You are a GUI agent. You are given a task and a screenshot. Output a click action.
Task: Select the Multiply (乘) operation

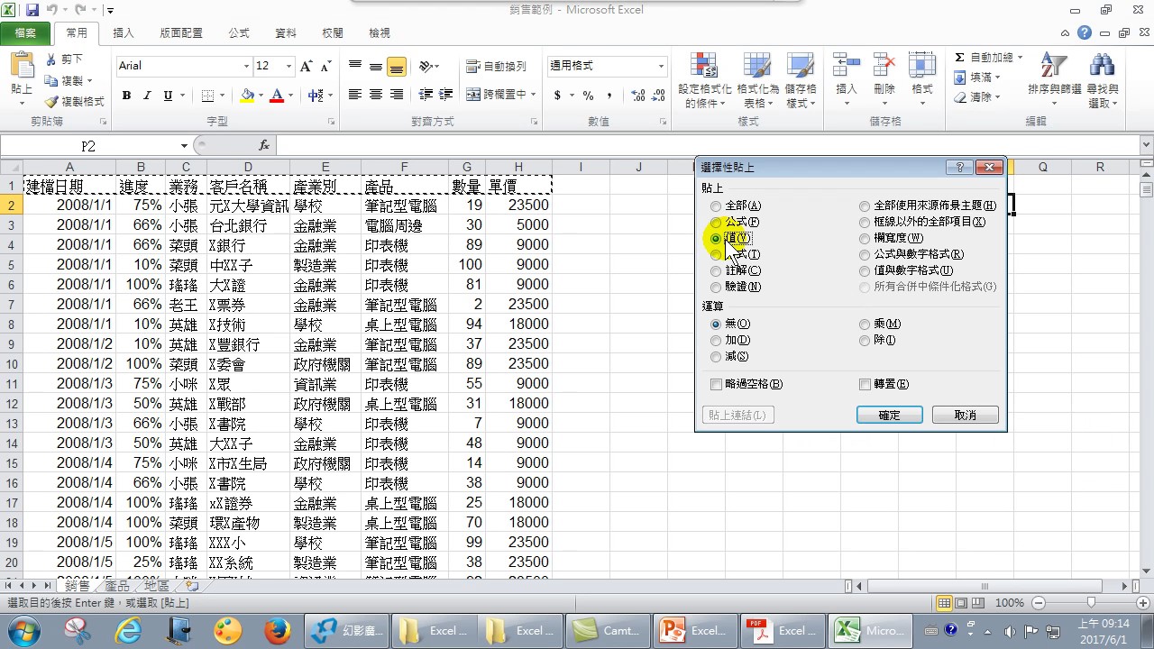(x=865, y=324)
